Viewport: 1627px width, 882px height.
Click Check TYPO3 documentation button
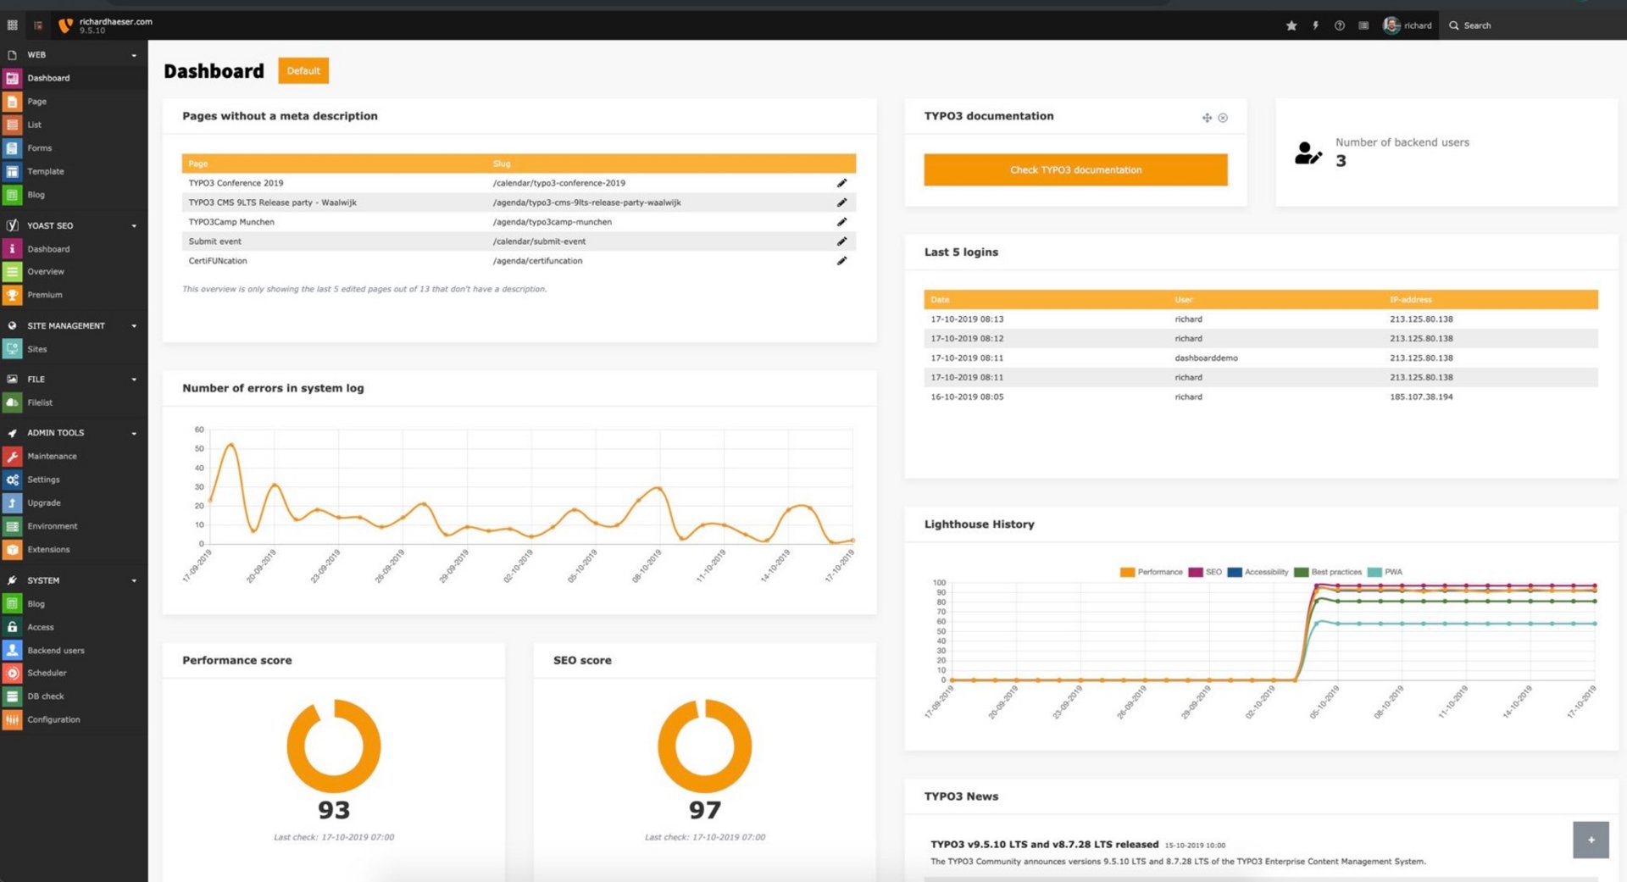click(x=1075, y=170)
